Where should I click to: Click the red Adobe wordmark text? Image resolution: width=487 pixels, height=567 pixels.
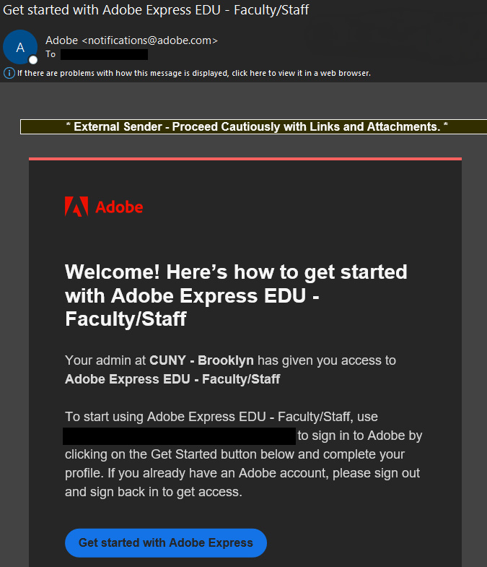pyautogui.click(x=119, y=207)
